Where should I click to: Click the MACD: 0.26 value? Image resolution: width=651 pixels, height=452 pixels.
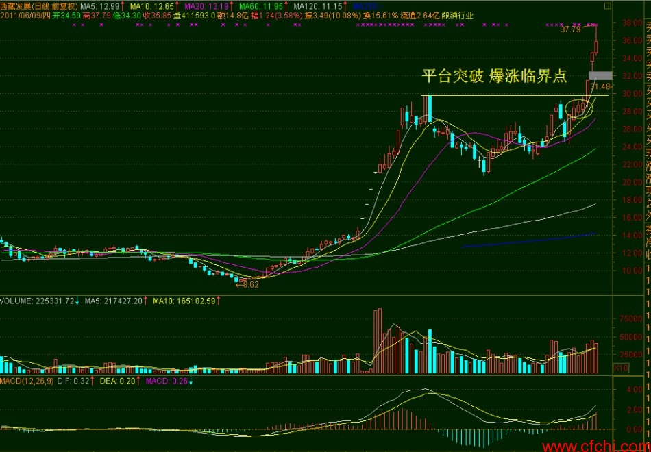pos(167,381)
